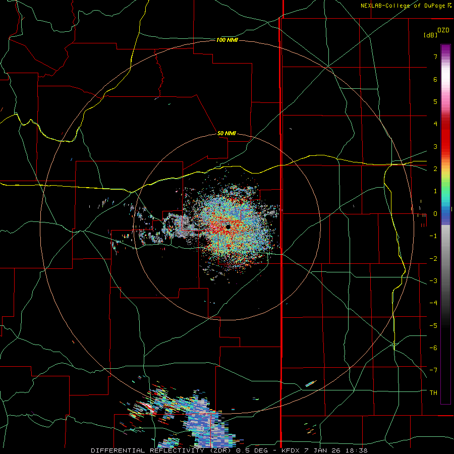Click the "-7" value on the dB scale
The width and height of the screenshot is (454, 454).
click(433, 370)
